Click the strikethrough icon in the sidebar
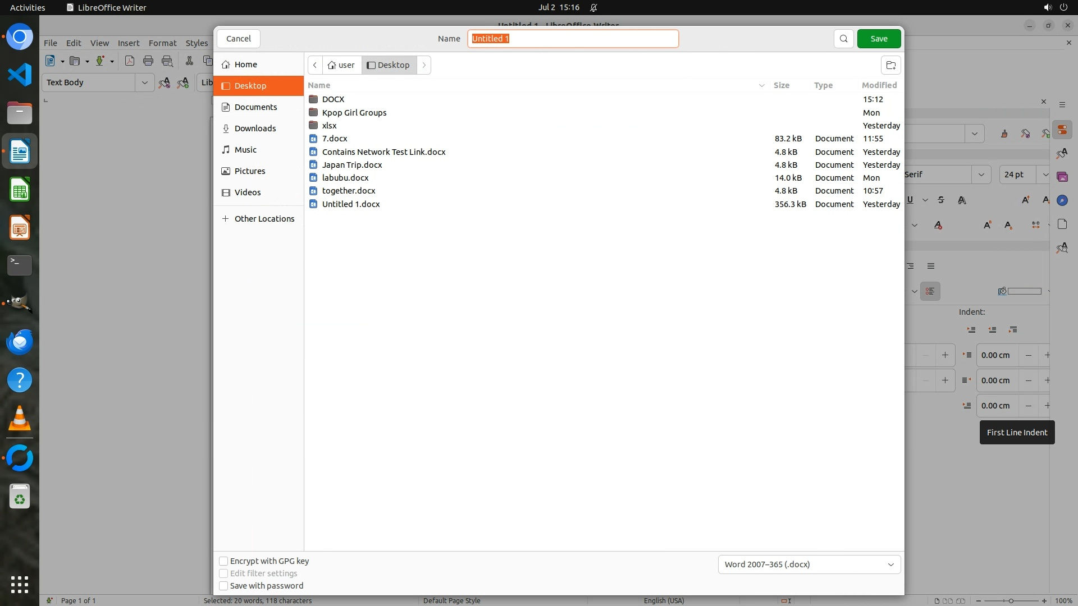Screen dimensions: 1078x606 click(x=941, y=200)
